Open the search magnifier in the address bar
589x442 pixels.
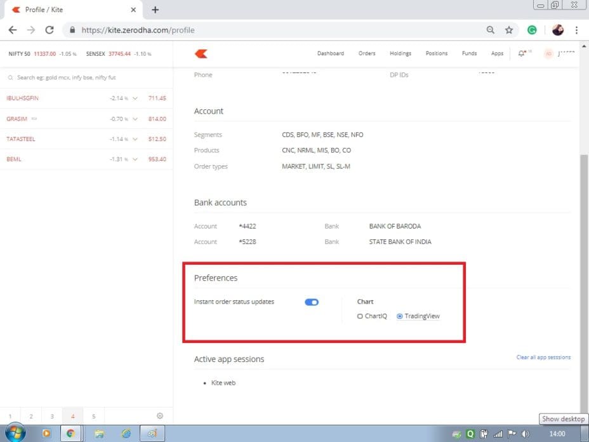490,30
